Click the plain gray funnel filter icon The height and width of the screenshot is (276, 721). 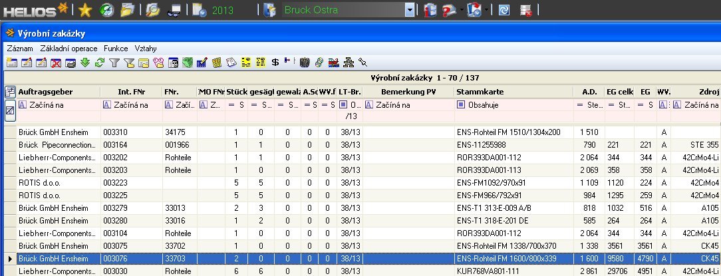point(114,63)
